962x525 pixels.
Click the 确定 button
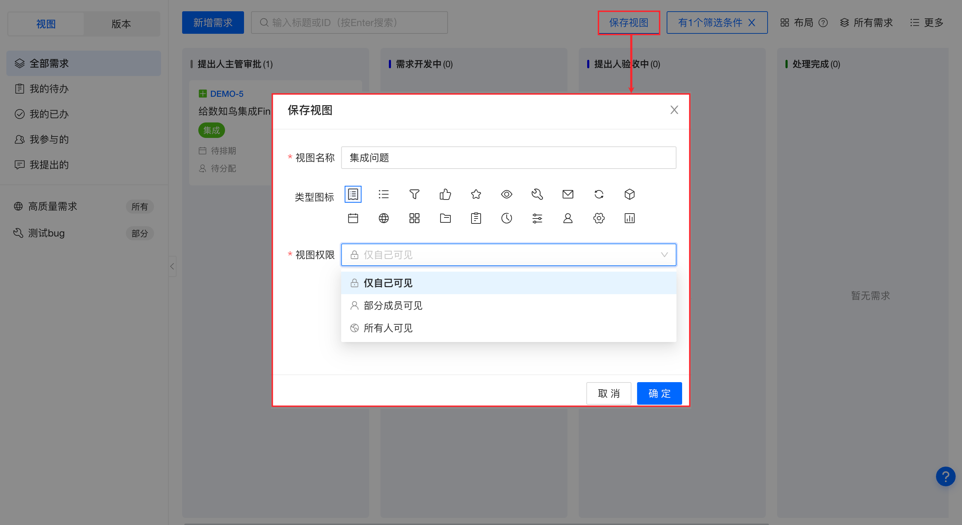(x=659, y=393)
